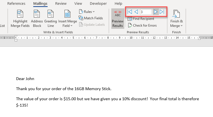Screen dimensions: 213x117
Task: Click Highlight Merge Fields icon
Action: tap(19, 14)
